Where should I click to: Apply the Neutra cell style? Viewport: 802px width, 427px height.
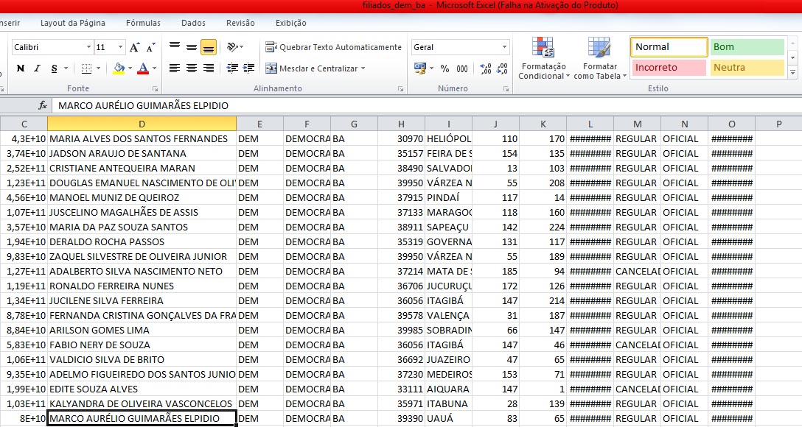click(747, 68)
